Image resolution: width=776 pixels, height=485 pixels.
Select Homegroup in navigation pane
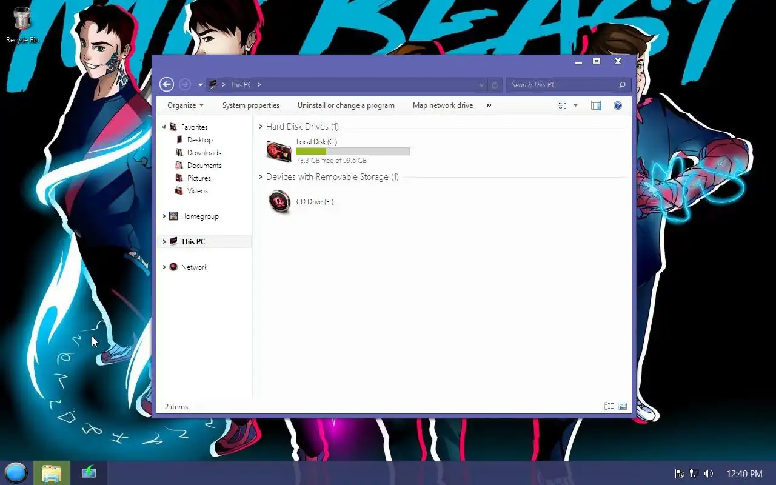point(199,216)
